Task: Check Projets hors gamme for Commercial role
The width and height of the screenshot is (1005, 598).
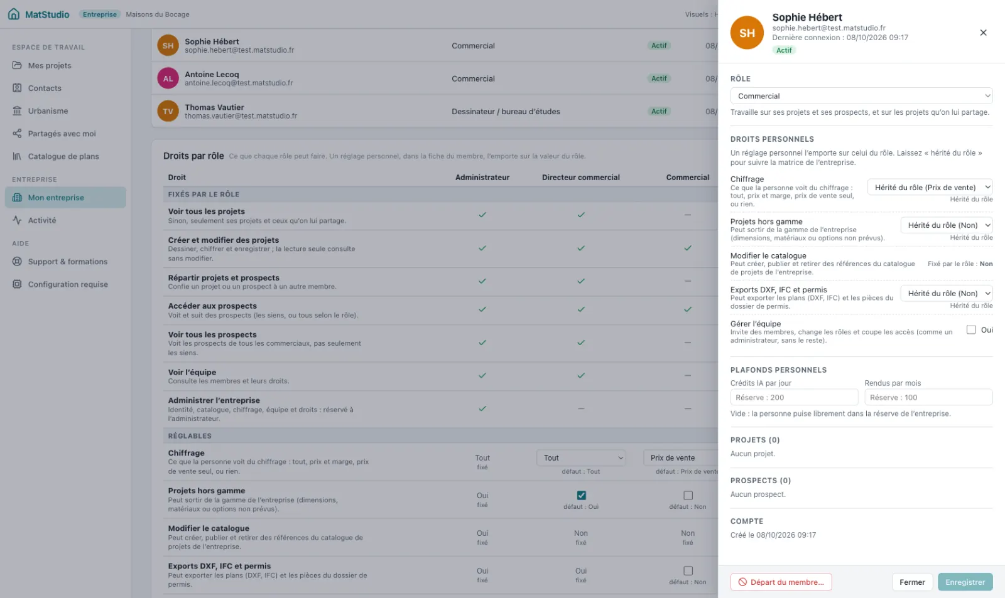Action: coord(688,495)
